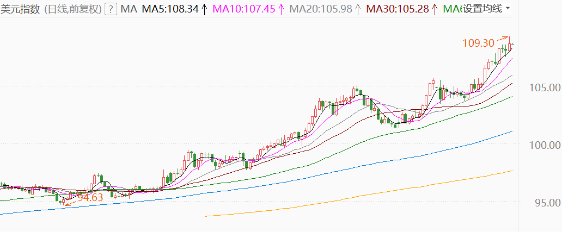This screenshot has height=232, width=562.
Task: Click the 100.00 price axis label
Action: pos(545,145)
